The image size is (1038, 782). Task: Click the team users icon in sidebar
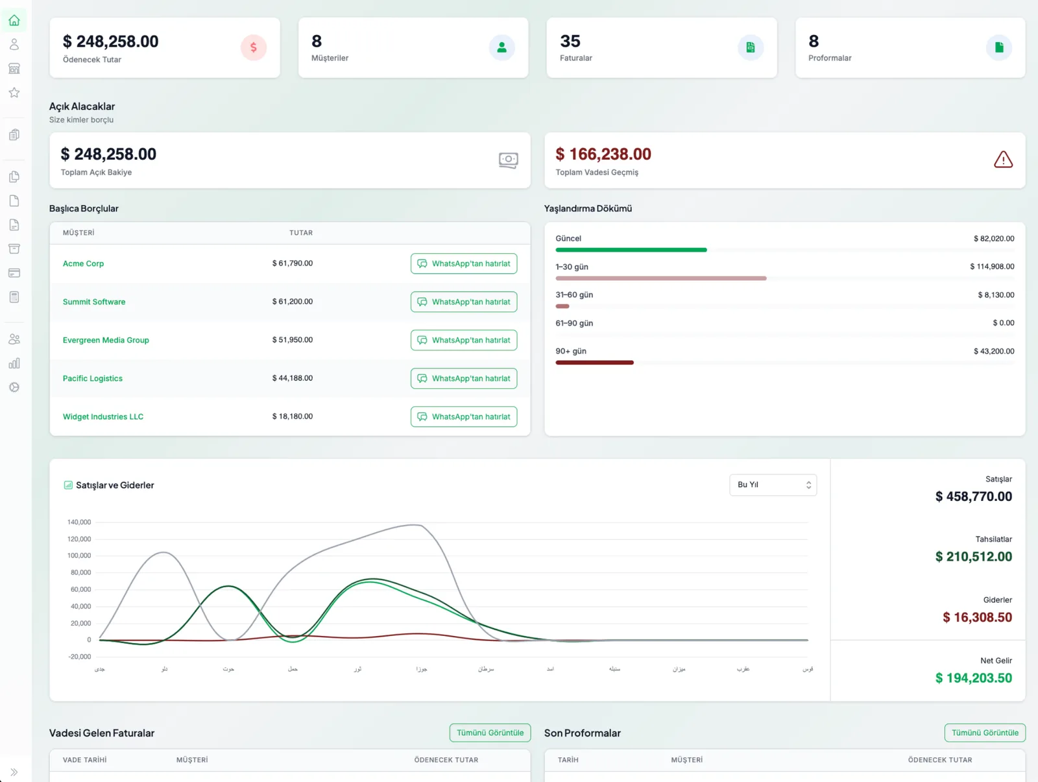[x=14, y=339]
